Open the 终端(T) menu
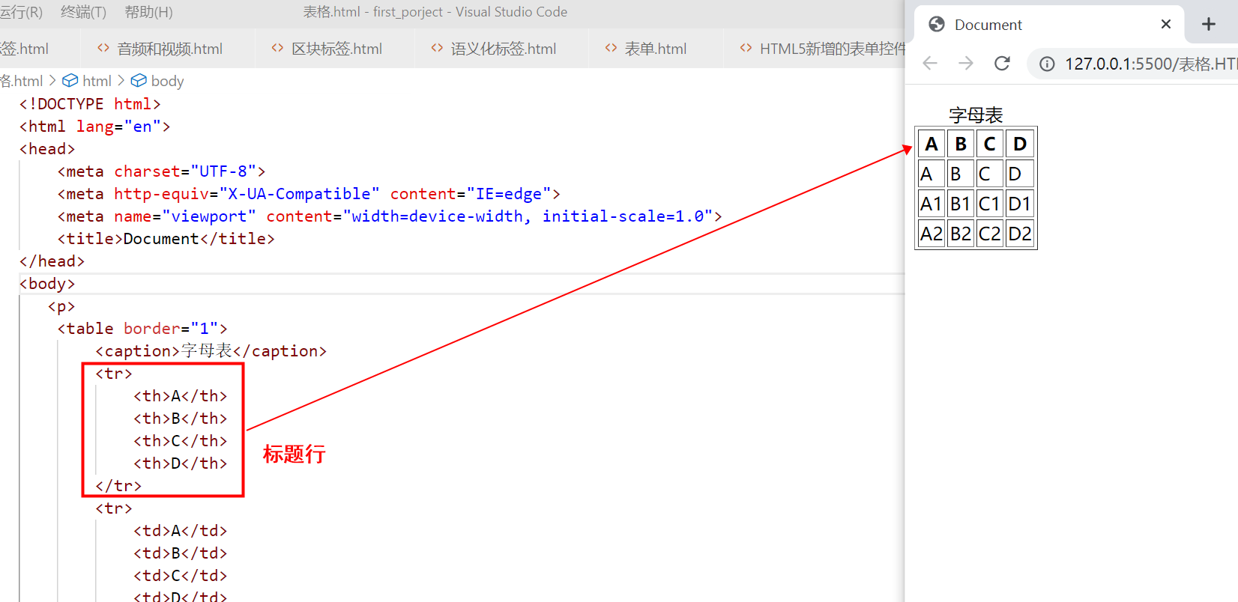 83,12
